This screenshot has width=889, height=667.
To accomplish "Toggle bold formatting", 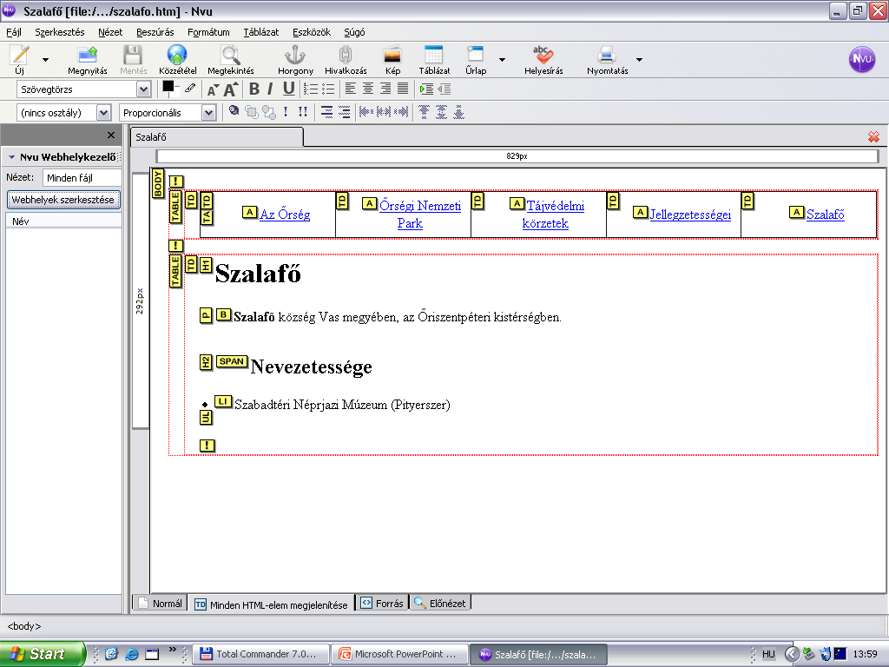I will pyautogui.click(x=254, y=89).
